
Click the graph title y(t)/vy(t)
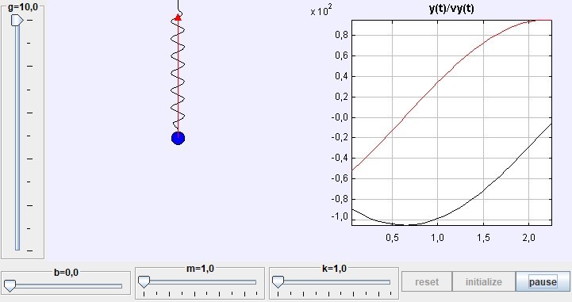[451, 8]
